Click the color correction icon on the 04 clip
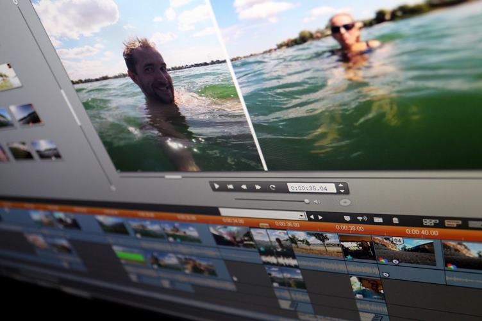The height and width of the screenshot is (321, 482). (x=383, y=261)
